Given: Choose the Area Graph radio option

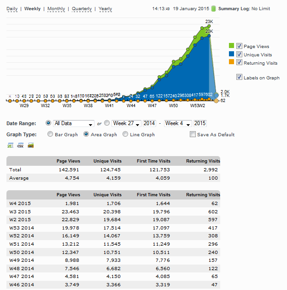Looking at the screenshot, I should (86, 134).
